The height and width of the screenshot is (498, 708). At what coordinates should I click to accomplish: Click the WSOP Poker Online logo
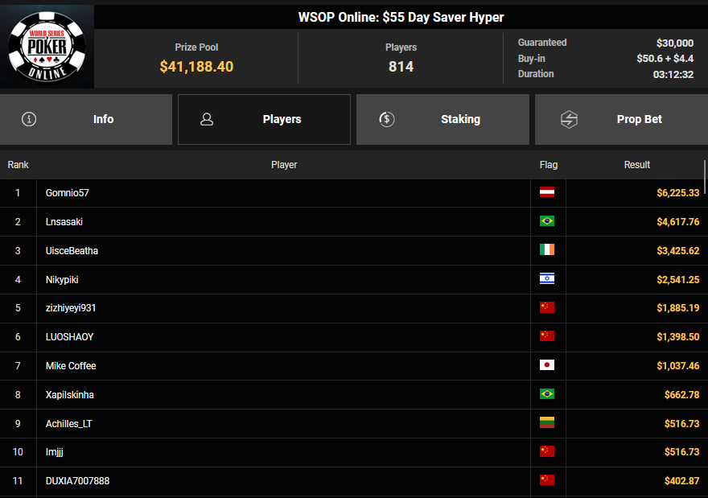tap(47, 45)
